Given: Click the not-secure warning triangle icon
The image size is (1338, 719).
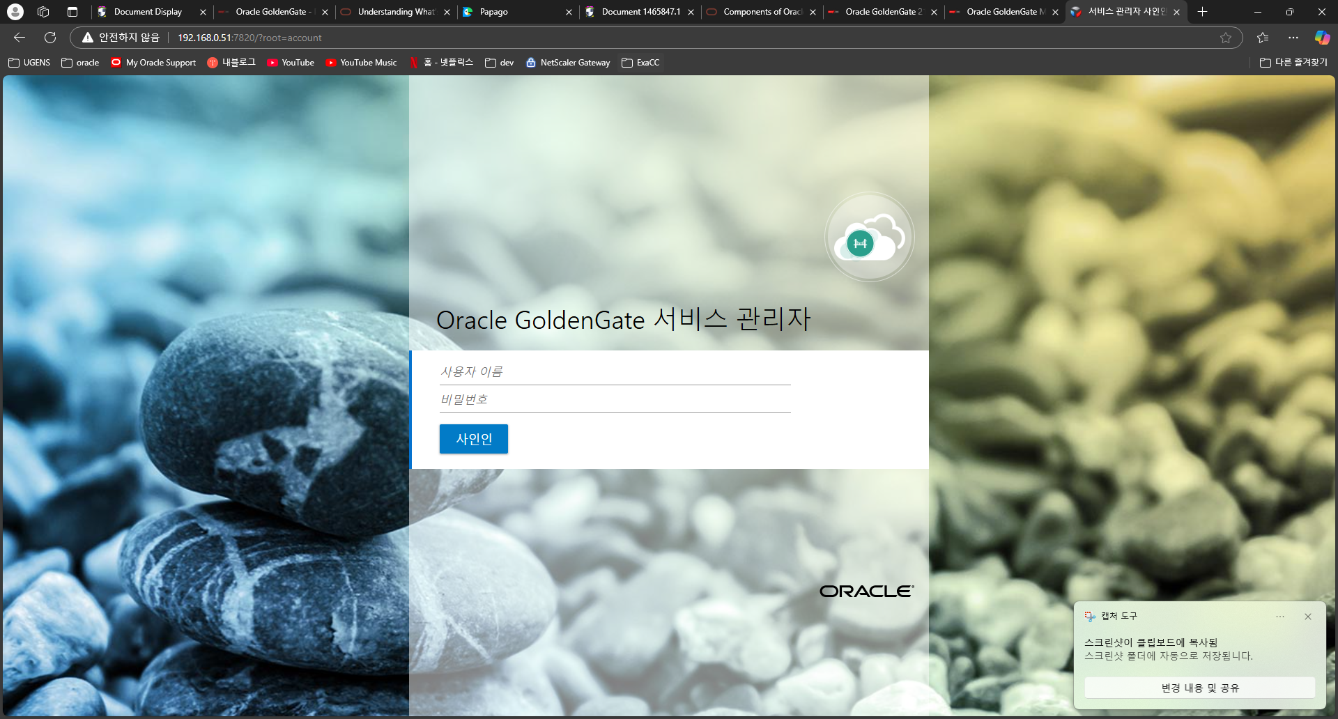Looking at the screenshot, I should 88,38.
